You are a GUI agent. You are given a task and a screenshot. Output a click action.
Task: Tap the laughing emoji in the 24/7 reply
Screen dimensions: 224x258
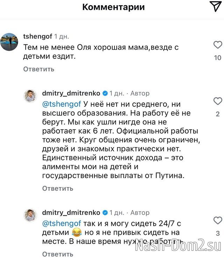tap(76, 232)
